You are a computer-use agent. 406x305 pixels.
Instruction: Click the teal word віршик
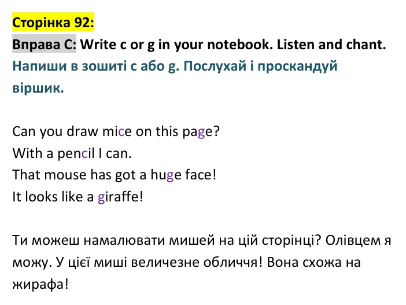(x=38, y=88)
